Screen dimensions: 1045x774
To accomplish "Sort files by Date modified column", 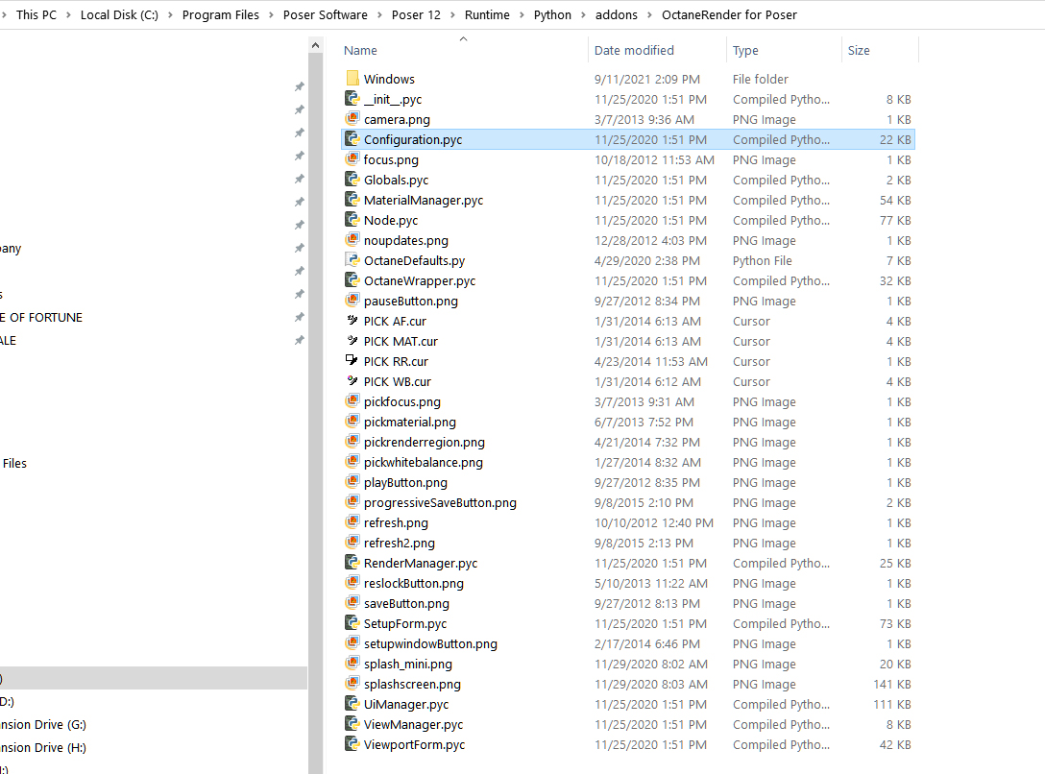I will (x=634, y=51).
